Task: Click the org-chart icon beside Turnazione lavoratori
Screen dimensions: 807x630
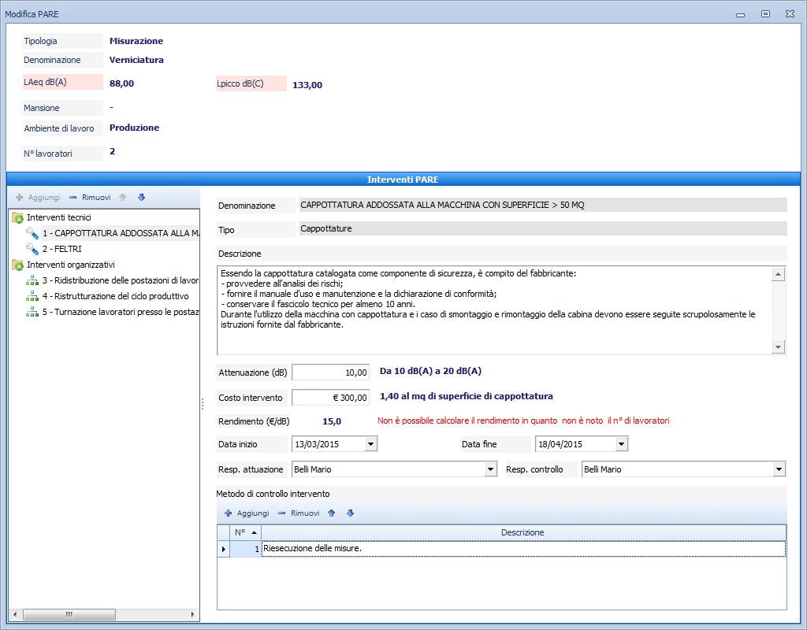Action: pos(32,312)
